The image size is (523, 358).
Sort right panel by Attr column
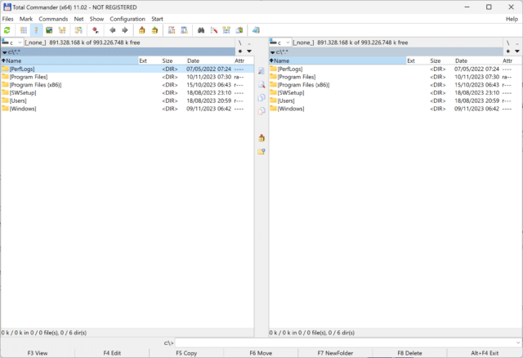[x=511, y=60]
